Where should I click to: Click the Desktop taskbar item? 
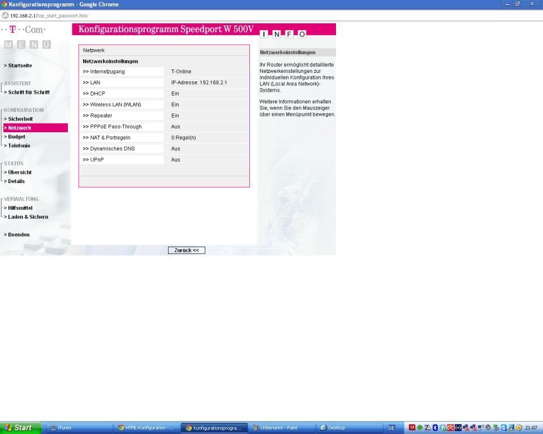[x=350, y=428]
